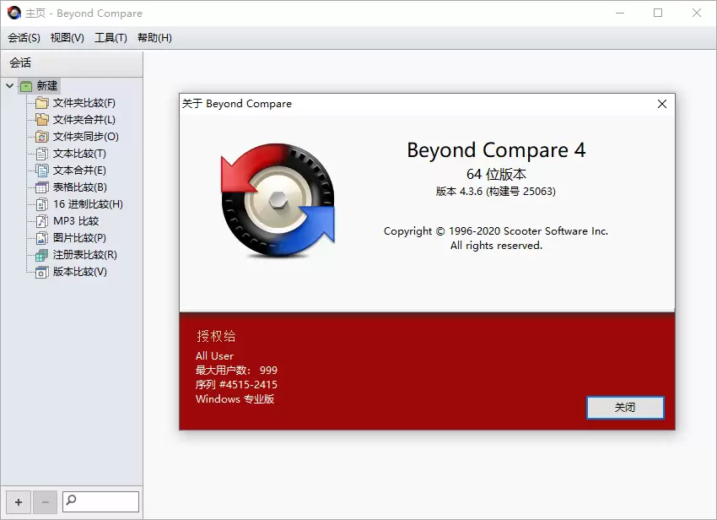Select MP3 比较 session type
The image size is (717, 520).
[x=76, y=221]
